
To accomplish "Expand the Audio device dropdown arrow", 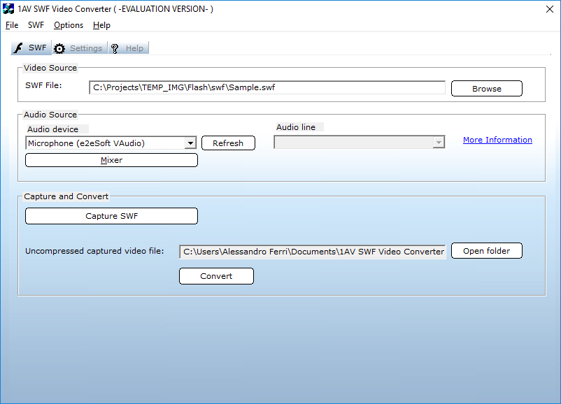I will pyautogui.click(x=190, y=143).
